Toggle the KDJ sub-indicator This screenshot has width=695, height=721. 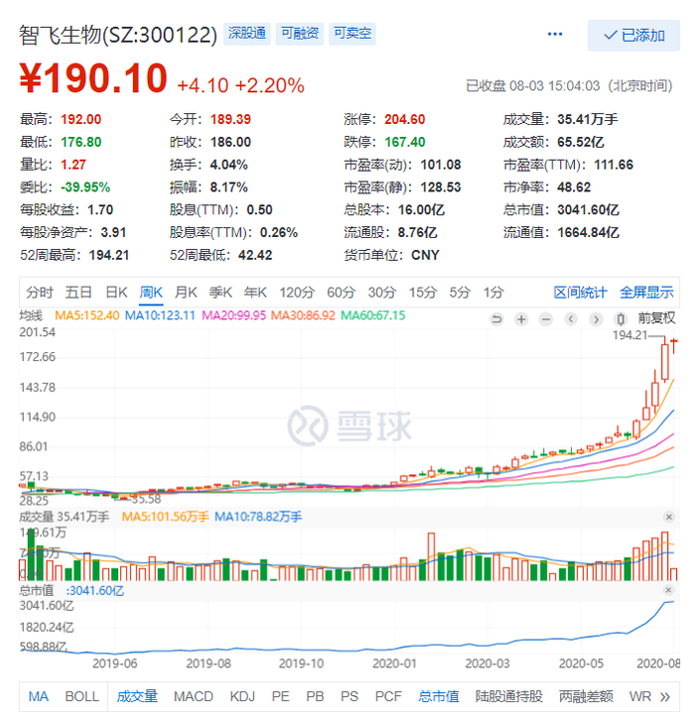tap(242, 696)
